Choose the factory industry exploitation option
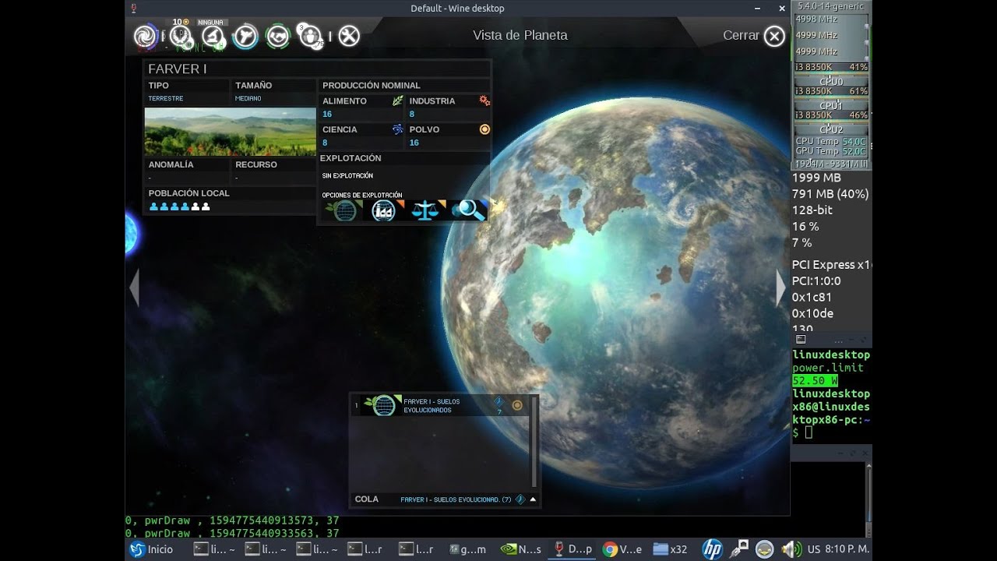The image size is (997, 561). 385,210
